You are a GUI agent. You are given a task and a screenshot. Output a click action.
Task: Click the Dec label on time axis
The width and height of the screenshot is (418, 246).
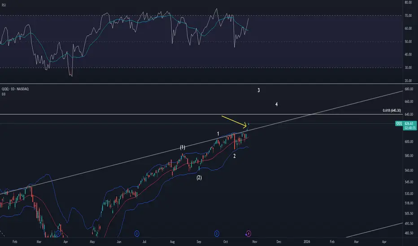coord(279,242)
